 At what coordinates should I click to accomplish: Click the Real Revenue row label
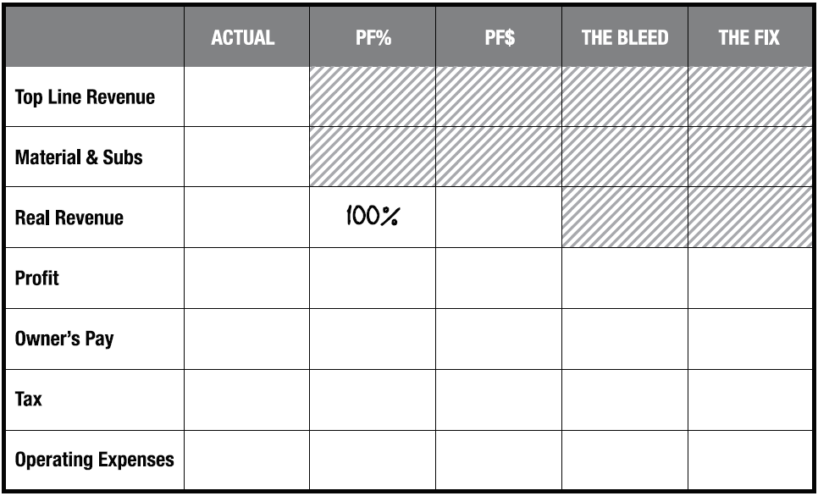tap(69, 218)
